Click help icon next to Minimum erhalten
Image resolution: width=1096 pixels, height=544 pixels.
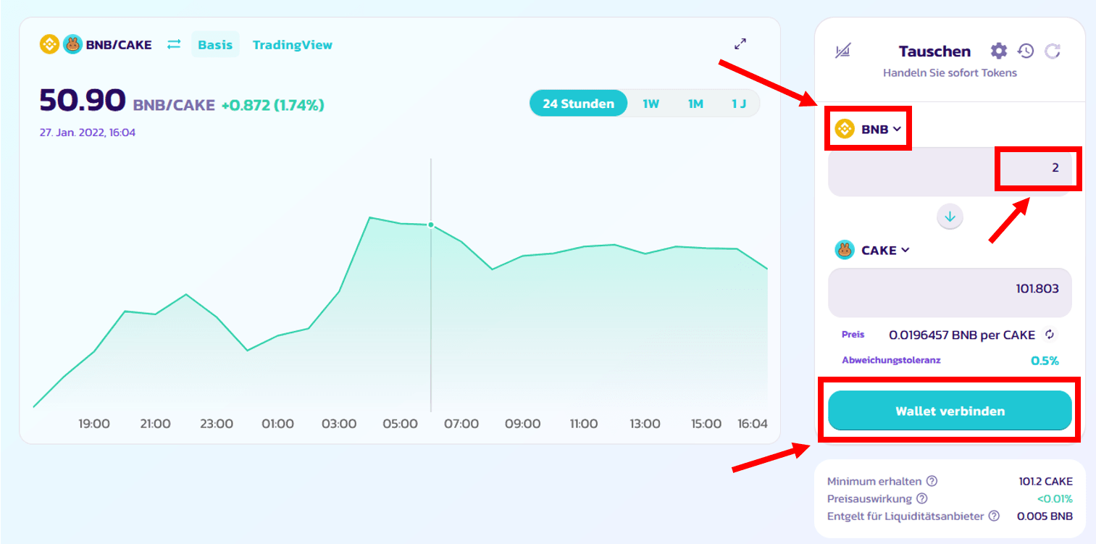coord(932,481)
